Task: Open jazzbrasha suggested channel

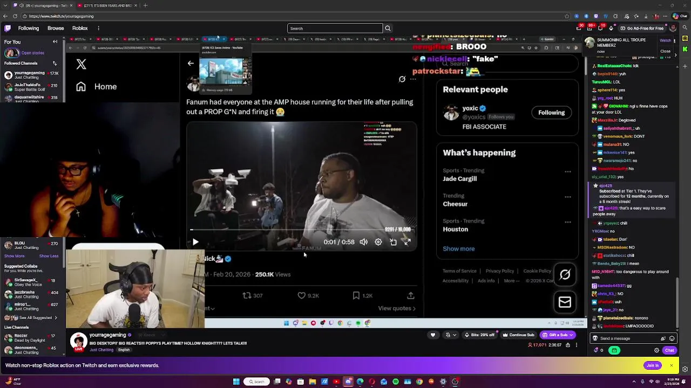Action: 32,294
